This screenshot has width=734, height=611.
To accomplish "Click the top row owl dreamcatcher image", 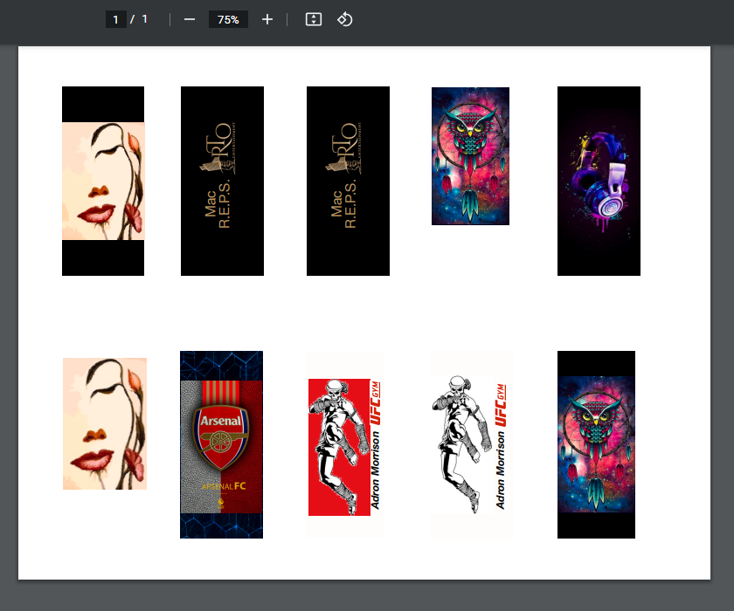I will click(x=470, y=155).
